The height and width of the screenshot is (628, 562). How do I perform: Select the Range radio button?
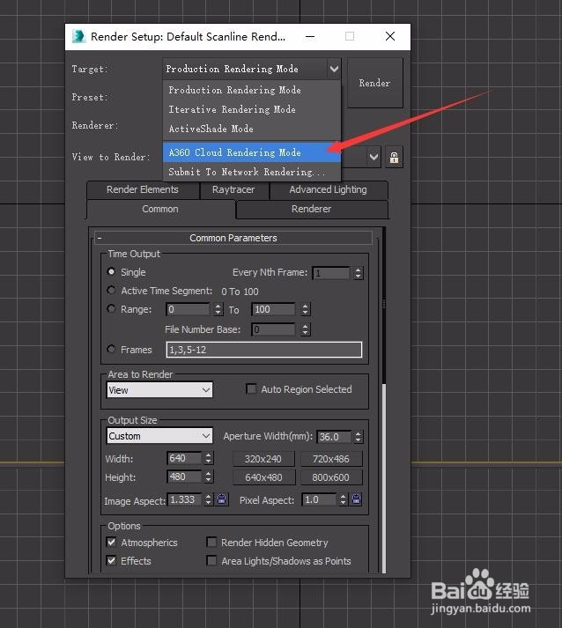(111, 309)
